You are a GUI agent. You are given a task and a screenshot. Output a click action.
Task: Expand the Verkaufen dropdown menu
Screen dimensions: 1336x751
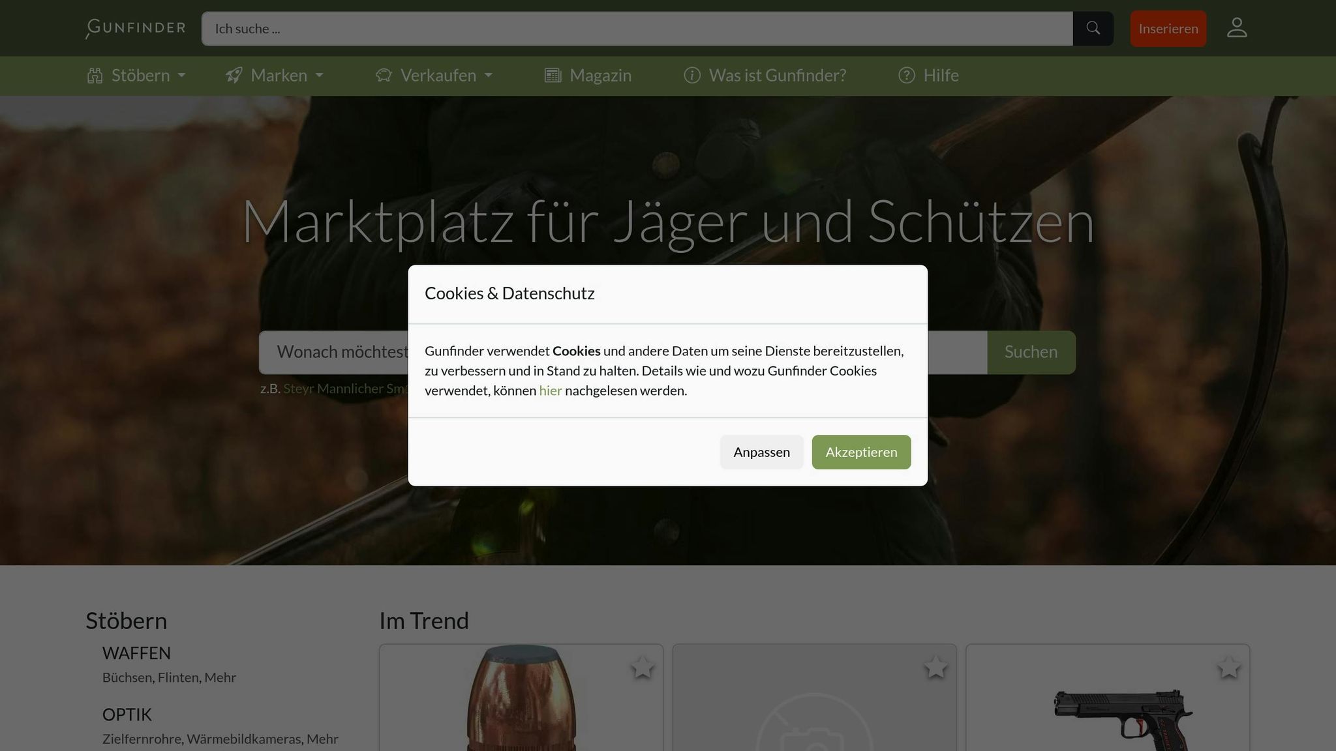pos(434,76)
